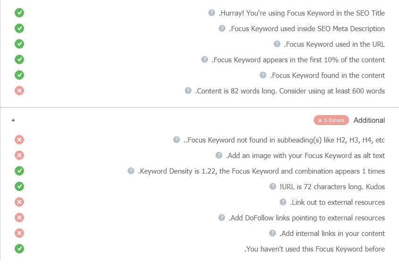Image resolution: width=399 pixels, height=268 pixels.
Task: Collapse the Additional section arrow
Action: point(13,120)
